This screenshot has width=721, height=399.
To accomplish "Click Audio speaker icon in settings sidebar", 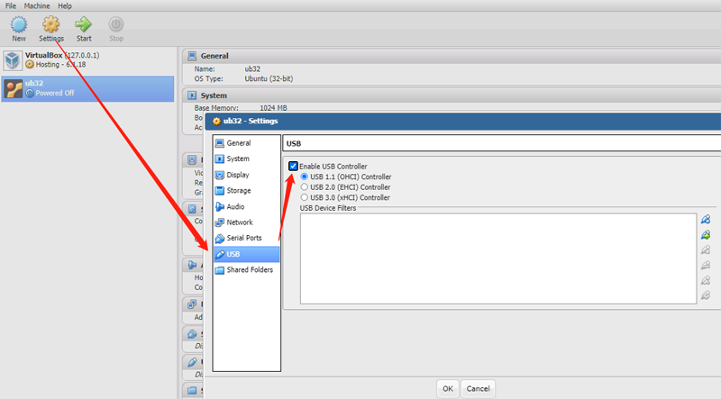I will (x=220, y=207).
